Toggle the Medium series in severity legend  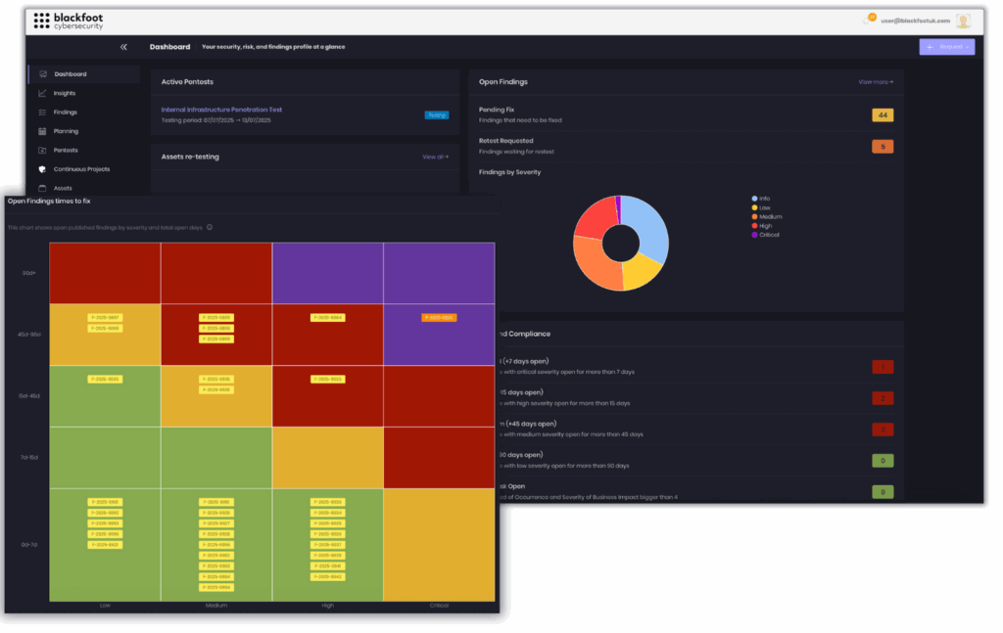[765, 216]
